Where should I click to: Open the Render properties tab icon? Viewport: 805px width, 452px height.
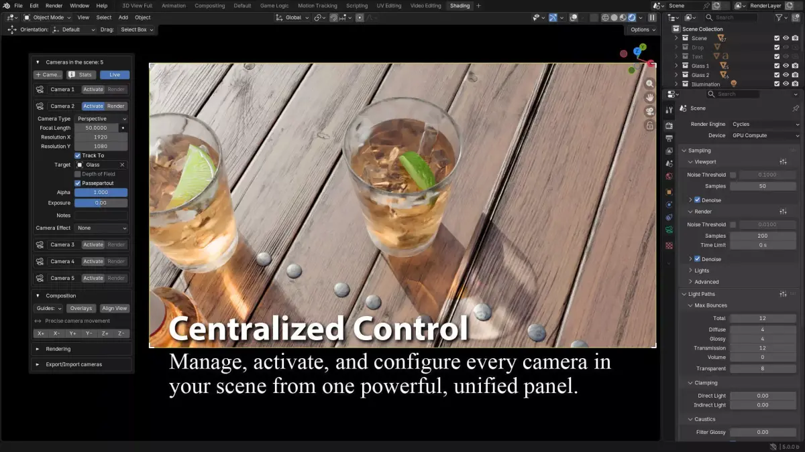click(x=669, y=126)
